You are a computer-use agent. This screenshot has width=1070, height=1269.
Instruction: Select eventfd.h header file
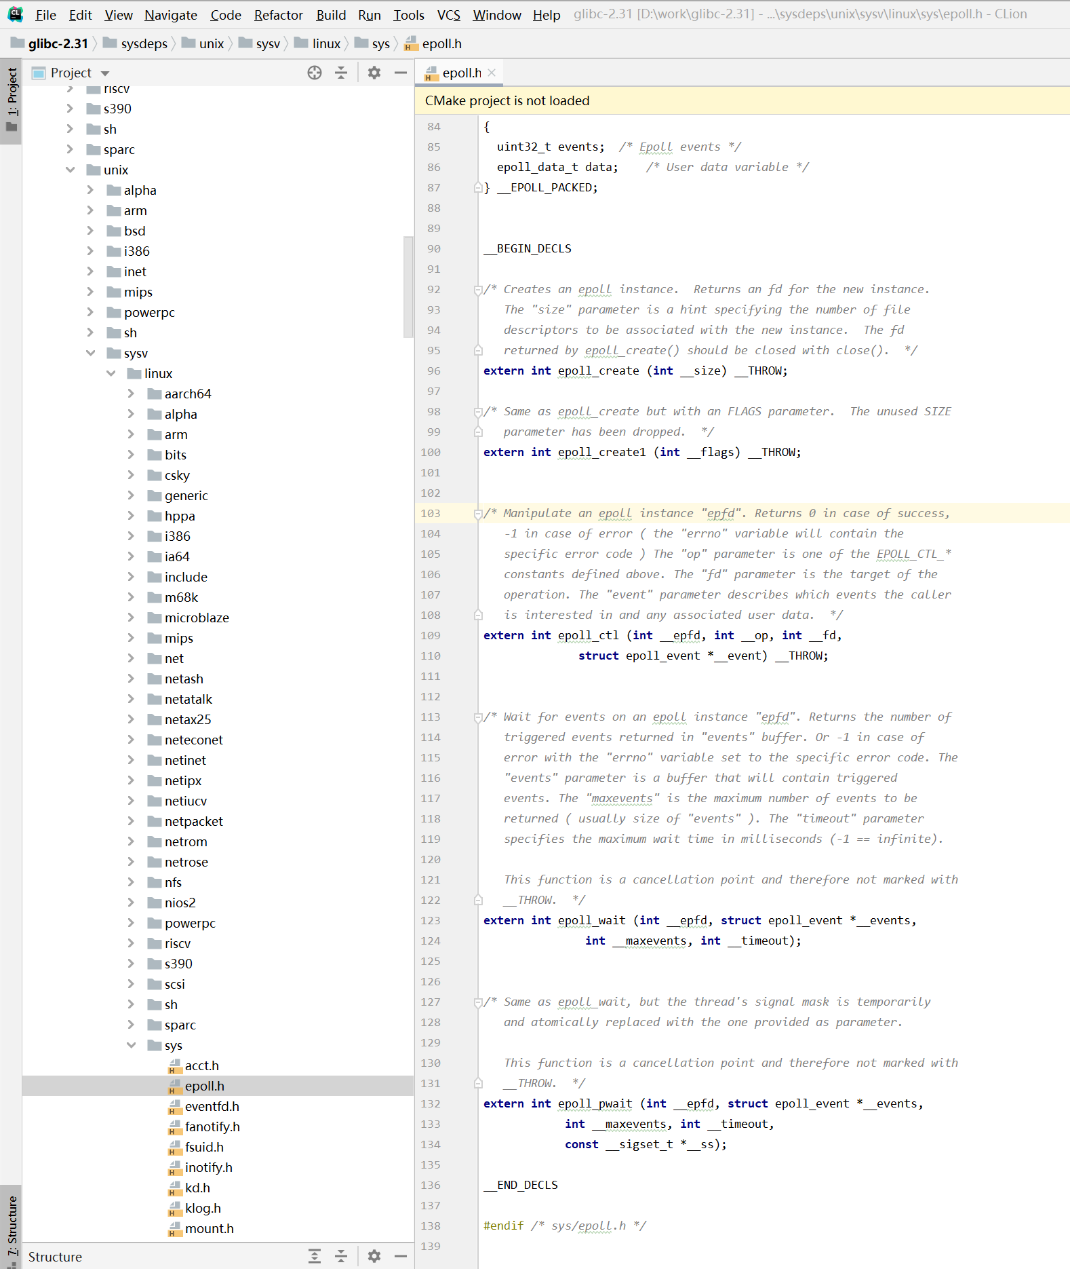212,1106
